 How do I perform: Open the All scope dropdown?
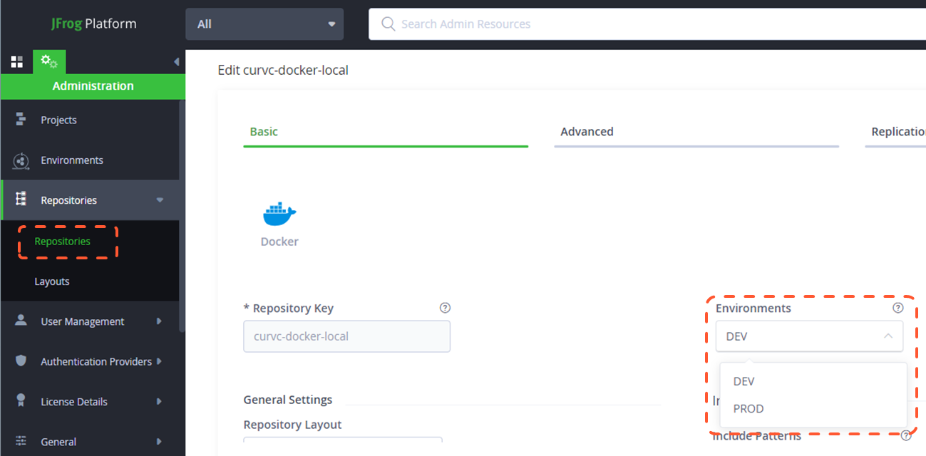pyautogui.click(x=264, y=24)
